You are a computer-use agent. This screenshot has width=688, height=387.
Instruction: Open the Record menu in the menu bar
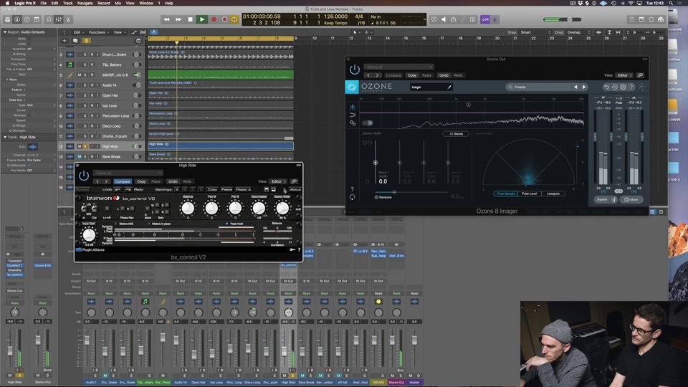point(103,3)
